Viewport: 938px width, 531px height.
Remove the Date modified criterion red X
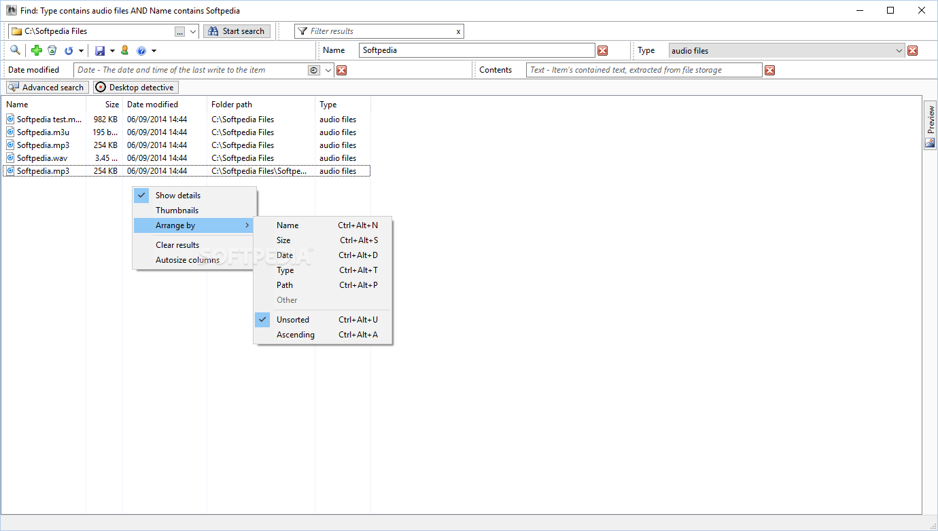click(x=342, y=70)
